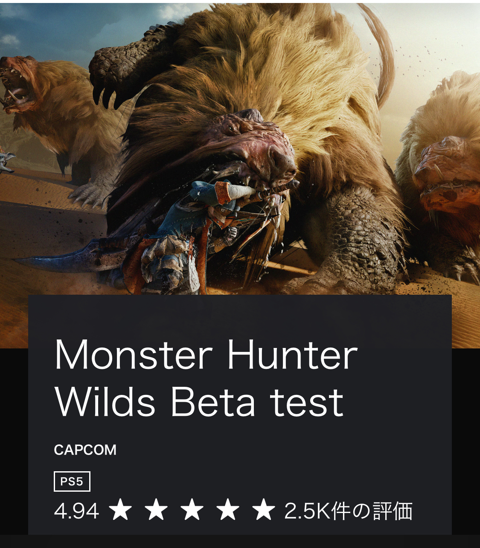Select the third rating star
The image size is (480, 548).
point(192,510)
